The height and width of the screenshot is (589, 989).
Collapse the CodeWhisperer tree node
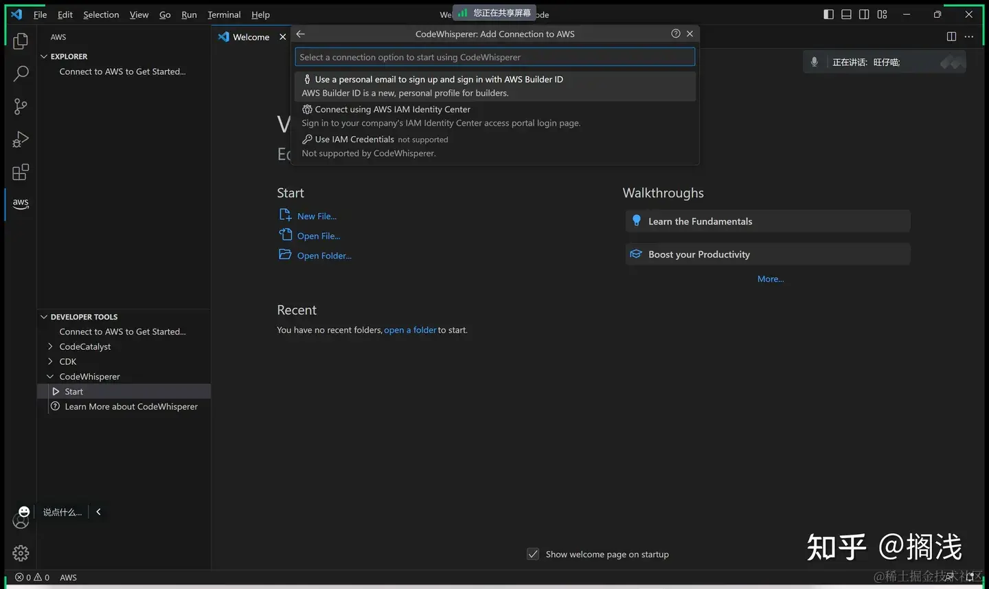(50, 377)
